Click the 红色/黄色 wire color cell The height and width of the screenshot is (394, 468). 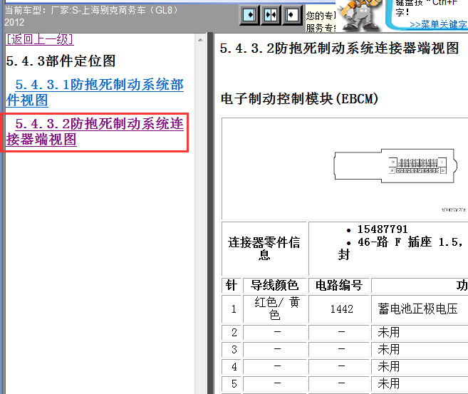coord(276,309)
